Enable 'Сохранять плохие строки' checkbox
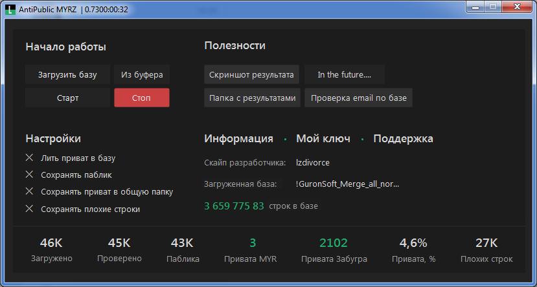Viewport: 537px width, 287px height. 29,209
